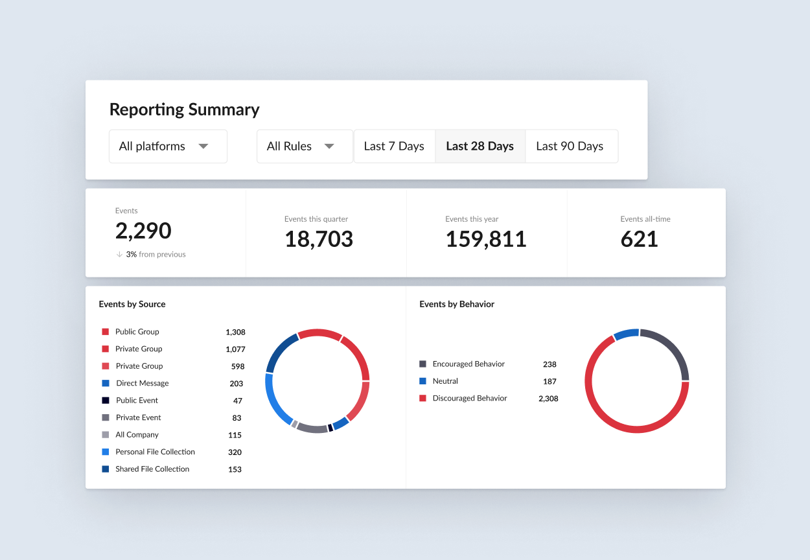Screen dimensions: 810x560
Task: Click the Neutral legend label
Action: (445, 381)
